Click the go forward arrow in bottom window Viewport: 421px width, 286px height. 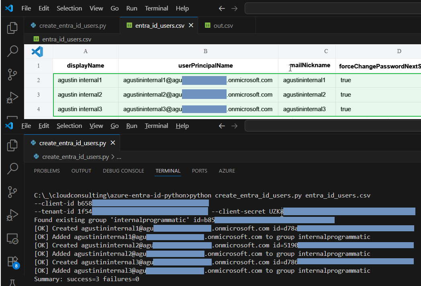click(x=235, y=126)
